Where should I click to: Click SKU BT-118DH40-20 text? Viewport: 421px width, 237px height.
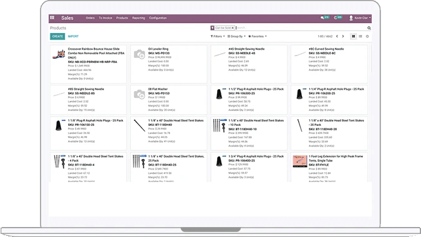[322, 129]
